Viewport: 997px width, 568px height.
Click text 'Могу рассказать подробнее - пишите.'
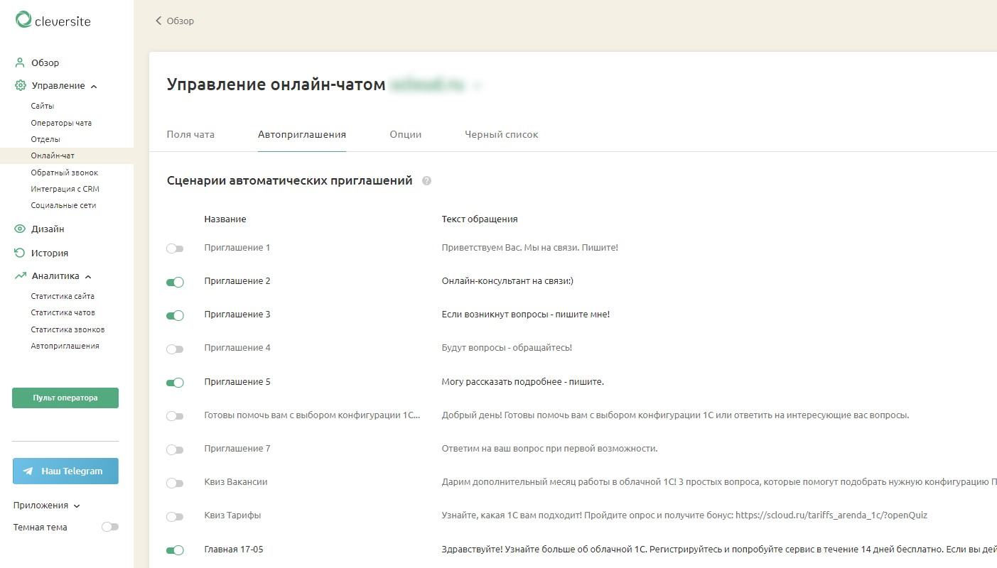(522, 382)
